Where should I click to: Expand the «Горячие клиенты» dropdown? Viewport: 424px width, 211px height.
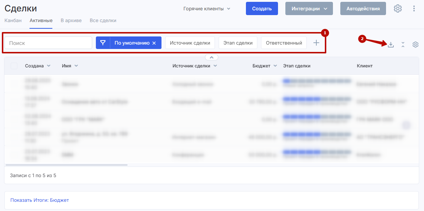207,8
